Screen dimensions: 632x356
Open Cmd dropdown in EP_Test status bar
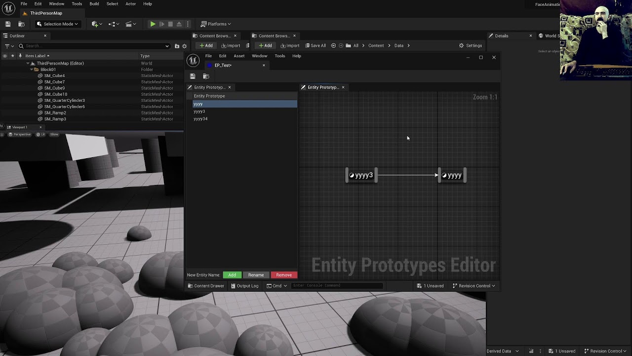click(x=276, y=286)
